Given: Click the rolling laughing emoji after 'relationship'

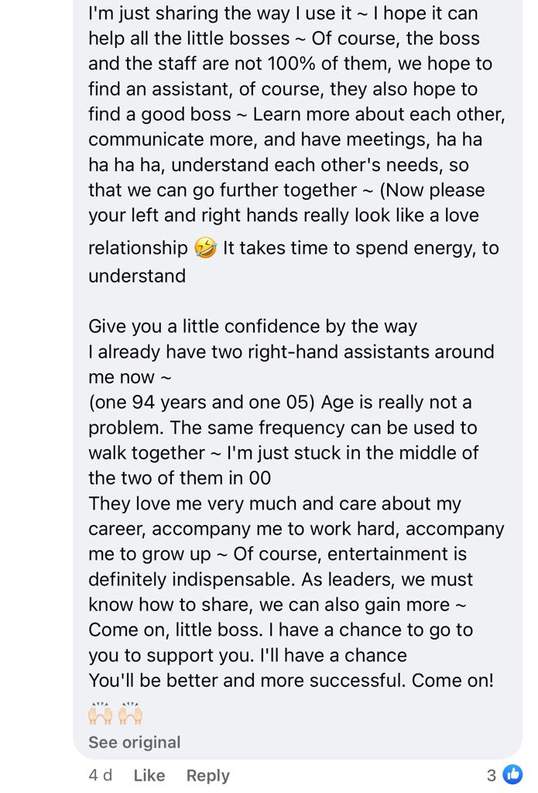Looking at the screenshot, I should pos(205,248).
